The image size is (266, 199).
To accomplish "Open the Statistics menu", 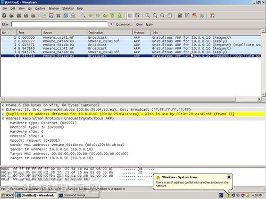I will point(68,8).
